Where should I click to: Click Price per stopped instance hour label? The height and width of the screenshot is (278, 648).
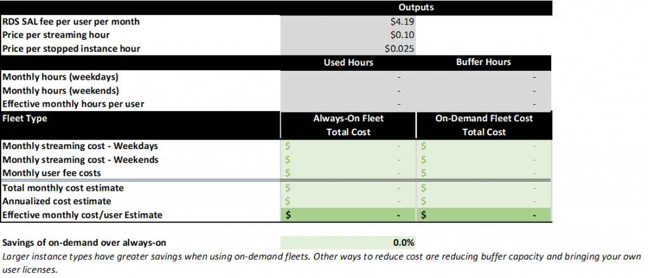pyautogui.click(x=71, y=49)
